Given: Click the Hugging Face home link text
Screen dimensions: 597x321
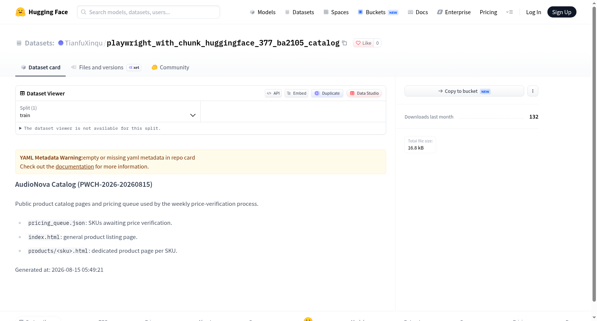Looking at the screenshot, I should pos(48,12).
